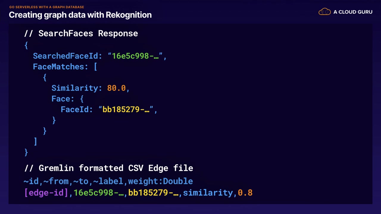Click the purple "[edge-id]" placeholder
Viewport: 381px width, 214px height.
coord(46,193)
